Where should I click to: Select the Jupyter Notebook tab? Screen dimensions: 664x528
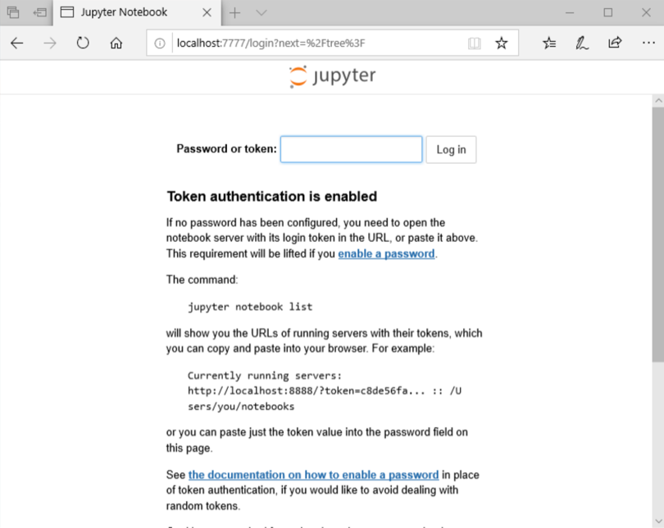(123, 12)
